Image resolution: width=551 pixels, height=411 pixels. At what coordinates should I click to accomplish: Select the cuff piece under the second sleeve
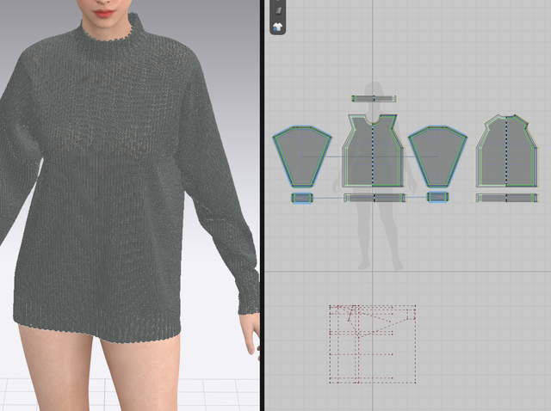[x=437, y=197]
